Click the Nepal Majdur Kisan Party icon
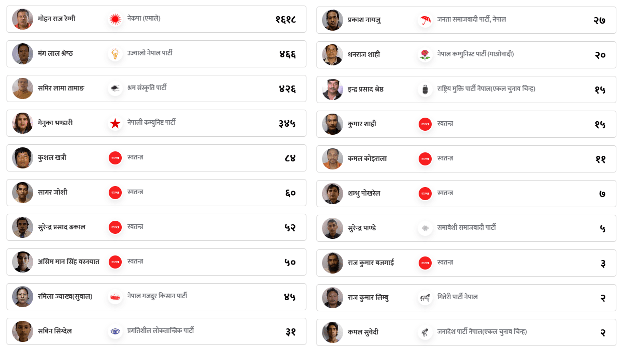Image resolution: width=637 pixels, height=350 pixels. tap(115, 297)
